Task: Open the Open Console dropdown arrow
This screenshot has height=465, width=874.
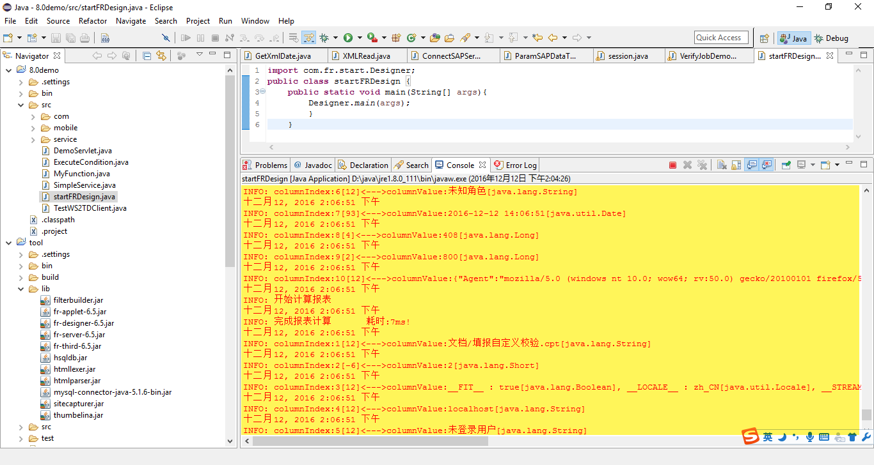Action: [x=837, y=165]
